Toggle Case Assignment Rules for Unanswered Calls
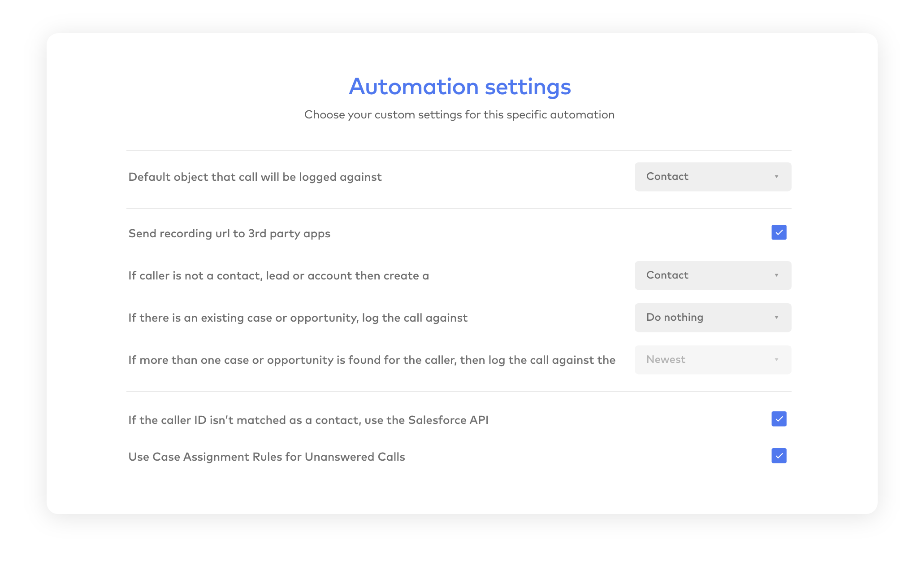Screen dimensions: 918x567 (779, 456)
